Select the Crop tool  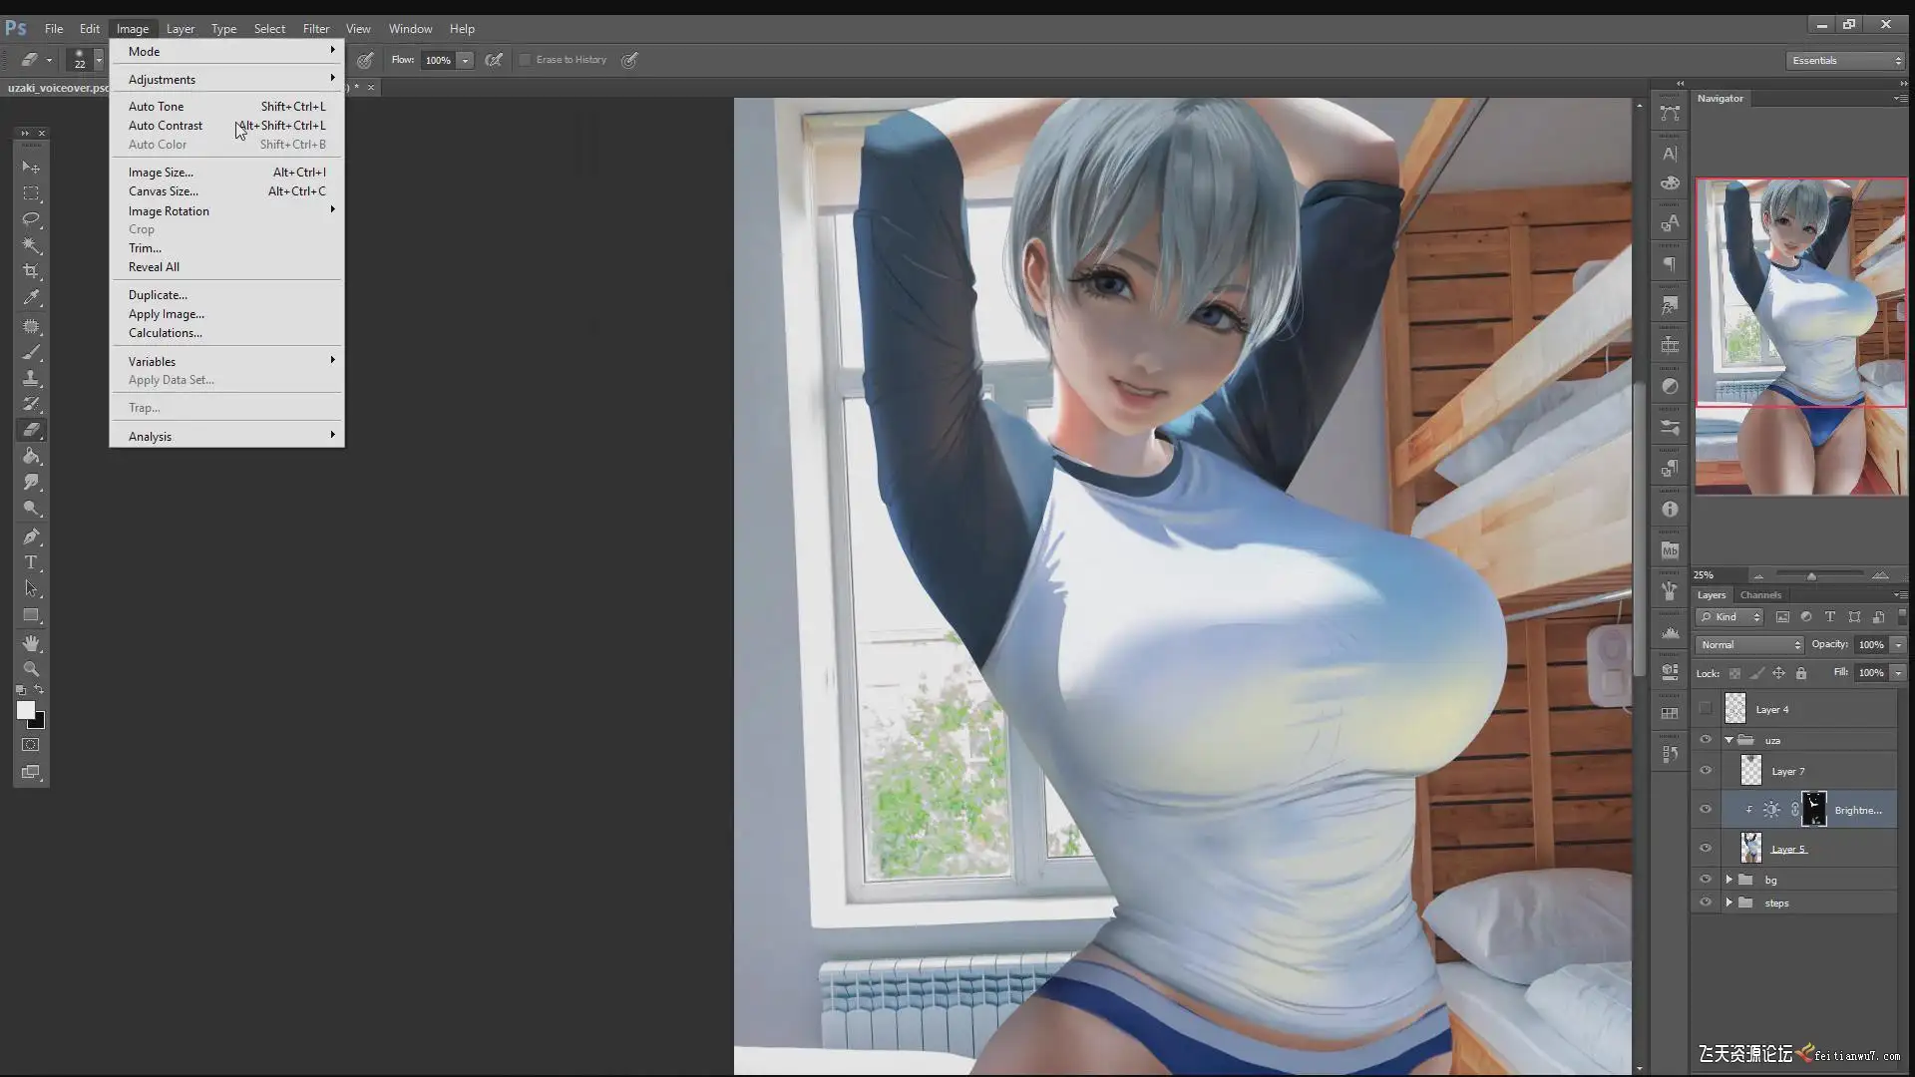pyautogui.click(x=31, y=271)
